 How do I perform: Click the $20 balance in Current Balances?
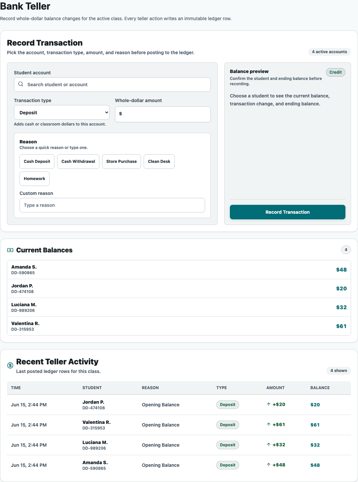[x=341, y=288]
